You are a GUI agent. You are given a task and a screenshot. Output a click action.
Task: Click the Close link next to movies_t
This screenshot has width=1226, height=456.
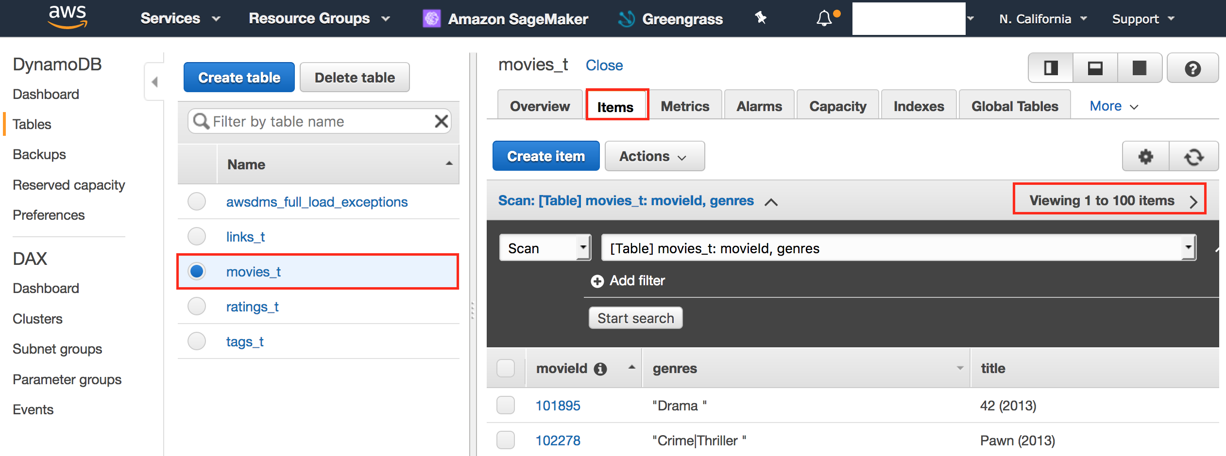click(604, 65)
